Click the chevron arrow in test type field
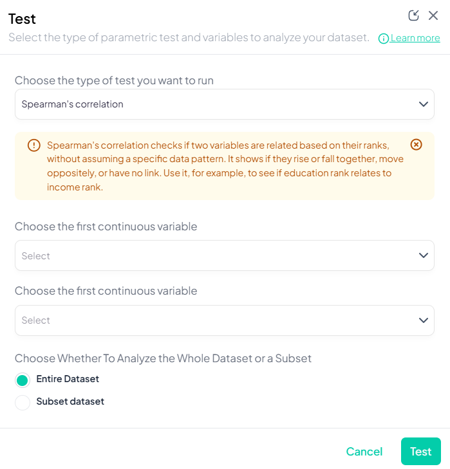 click(x=423, y=104)
